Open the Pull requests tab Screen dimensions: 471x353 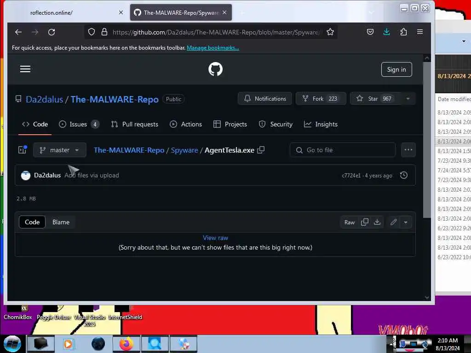[x=135, y=124]
